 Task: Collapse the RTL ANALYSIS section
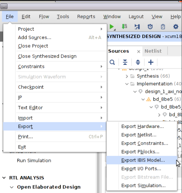(x=4, y=178)
